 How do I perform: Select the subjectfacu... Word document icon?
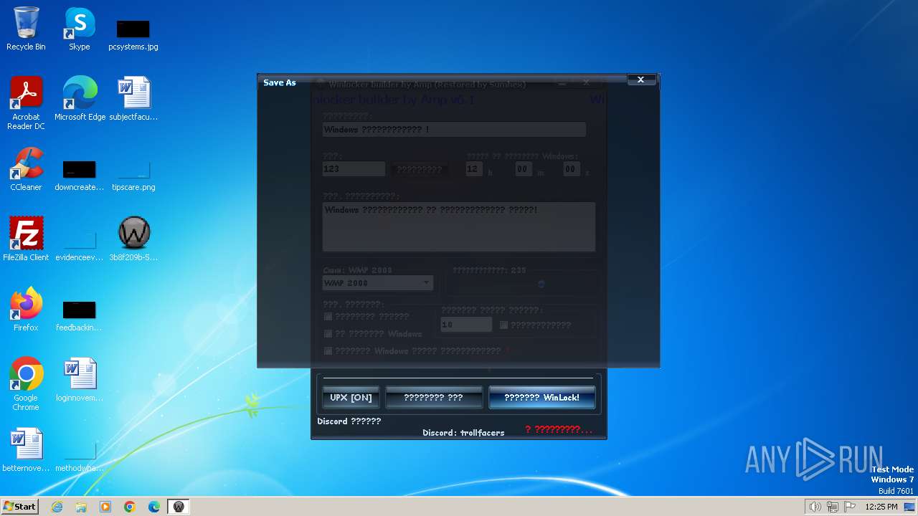(133, 98)
